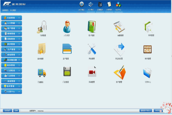The image size is (172, 115).
Task: Click the leftmost button in bottom bar
Action: (x=7, y=110)
